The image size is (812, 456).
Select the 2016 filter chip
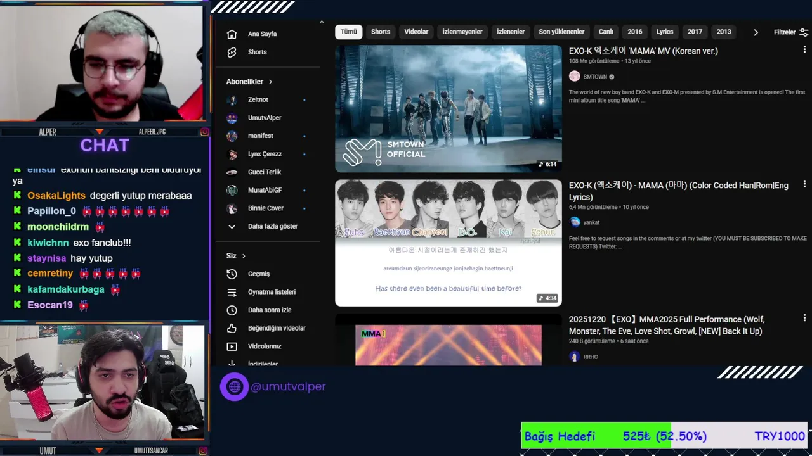click(x=635, y=32)
